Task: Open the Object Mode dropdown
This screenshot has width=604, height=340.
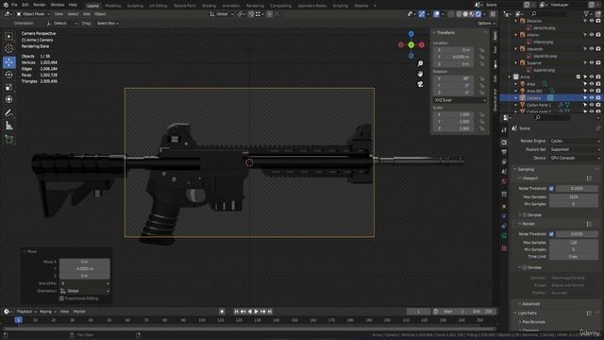Action: pos(33,14)
